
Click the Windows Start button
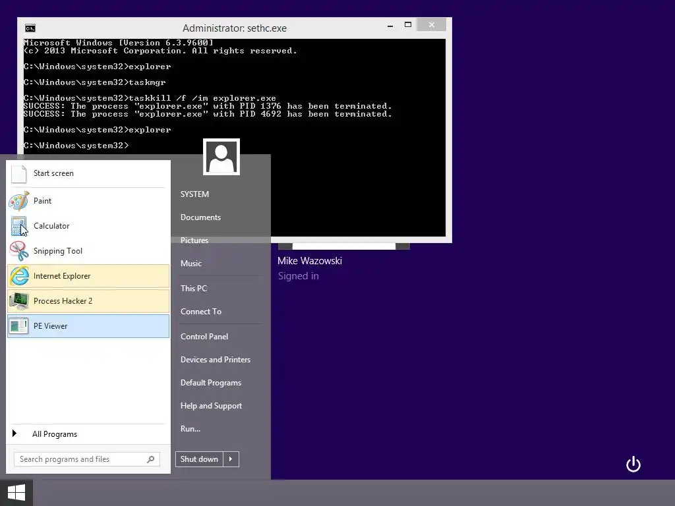[16, 493]
